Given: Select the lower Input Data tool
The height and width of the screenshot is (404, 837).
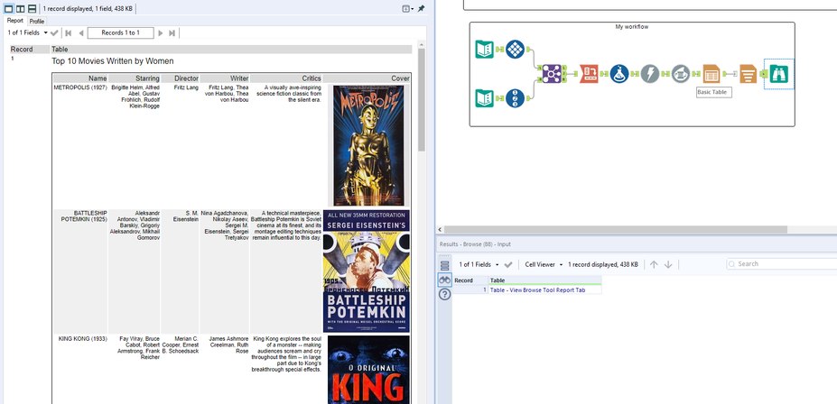Looking at the screenshot, I should point(485,98).
